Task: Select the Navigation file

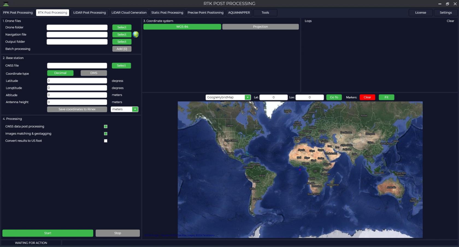Action: tap(122, 35)
